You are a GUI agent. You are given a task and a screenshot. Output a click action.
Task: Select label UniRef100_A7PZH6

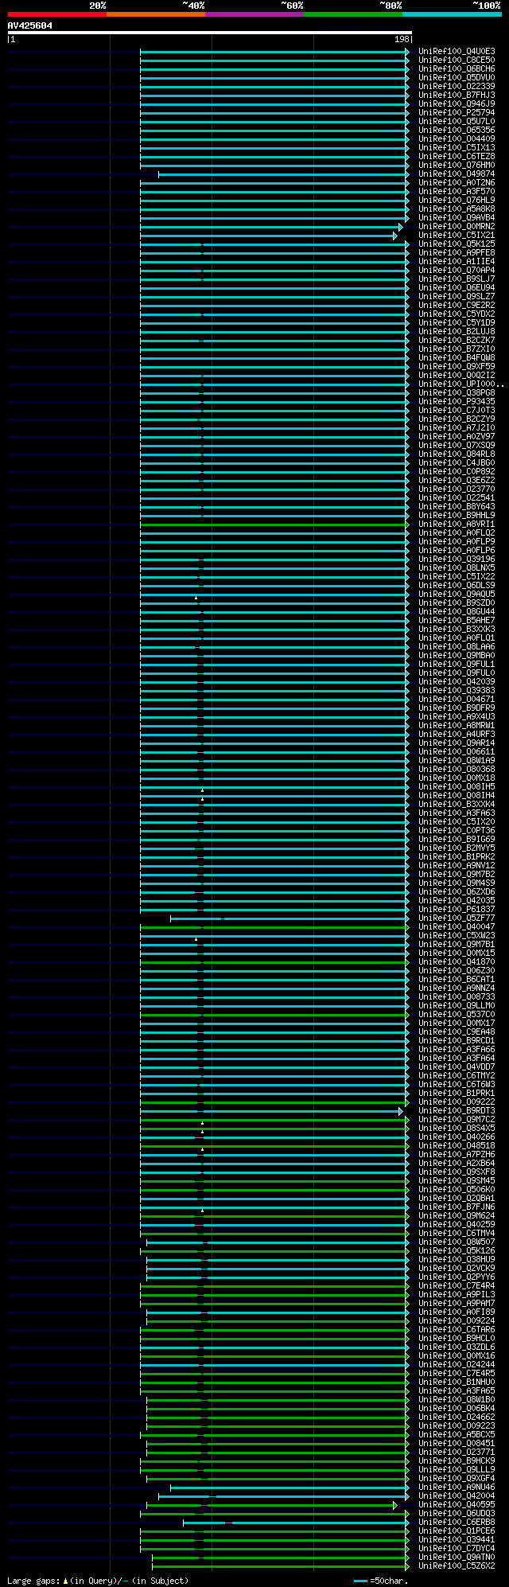coord(457,1155)
